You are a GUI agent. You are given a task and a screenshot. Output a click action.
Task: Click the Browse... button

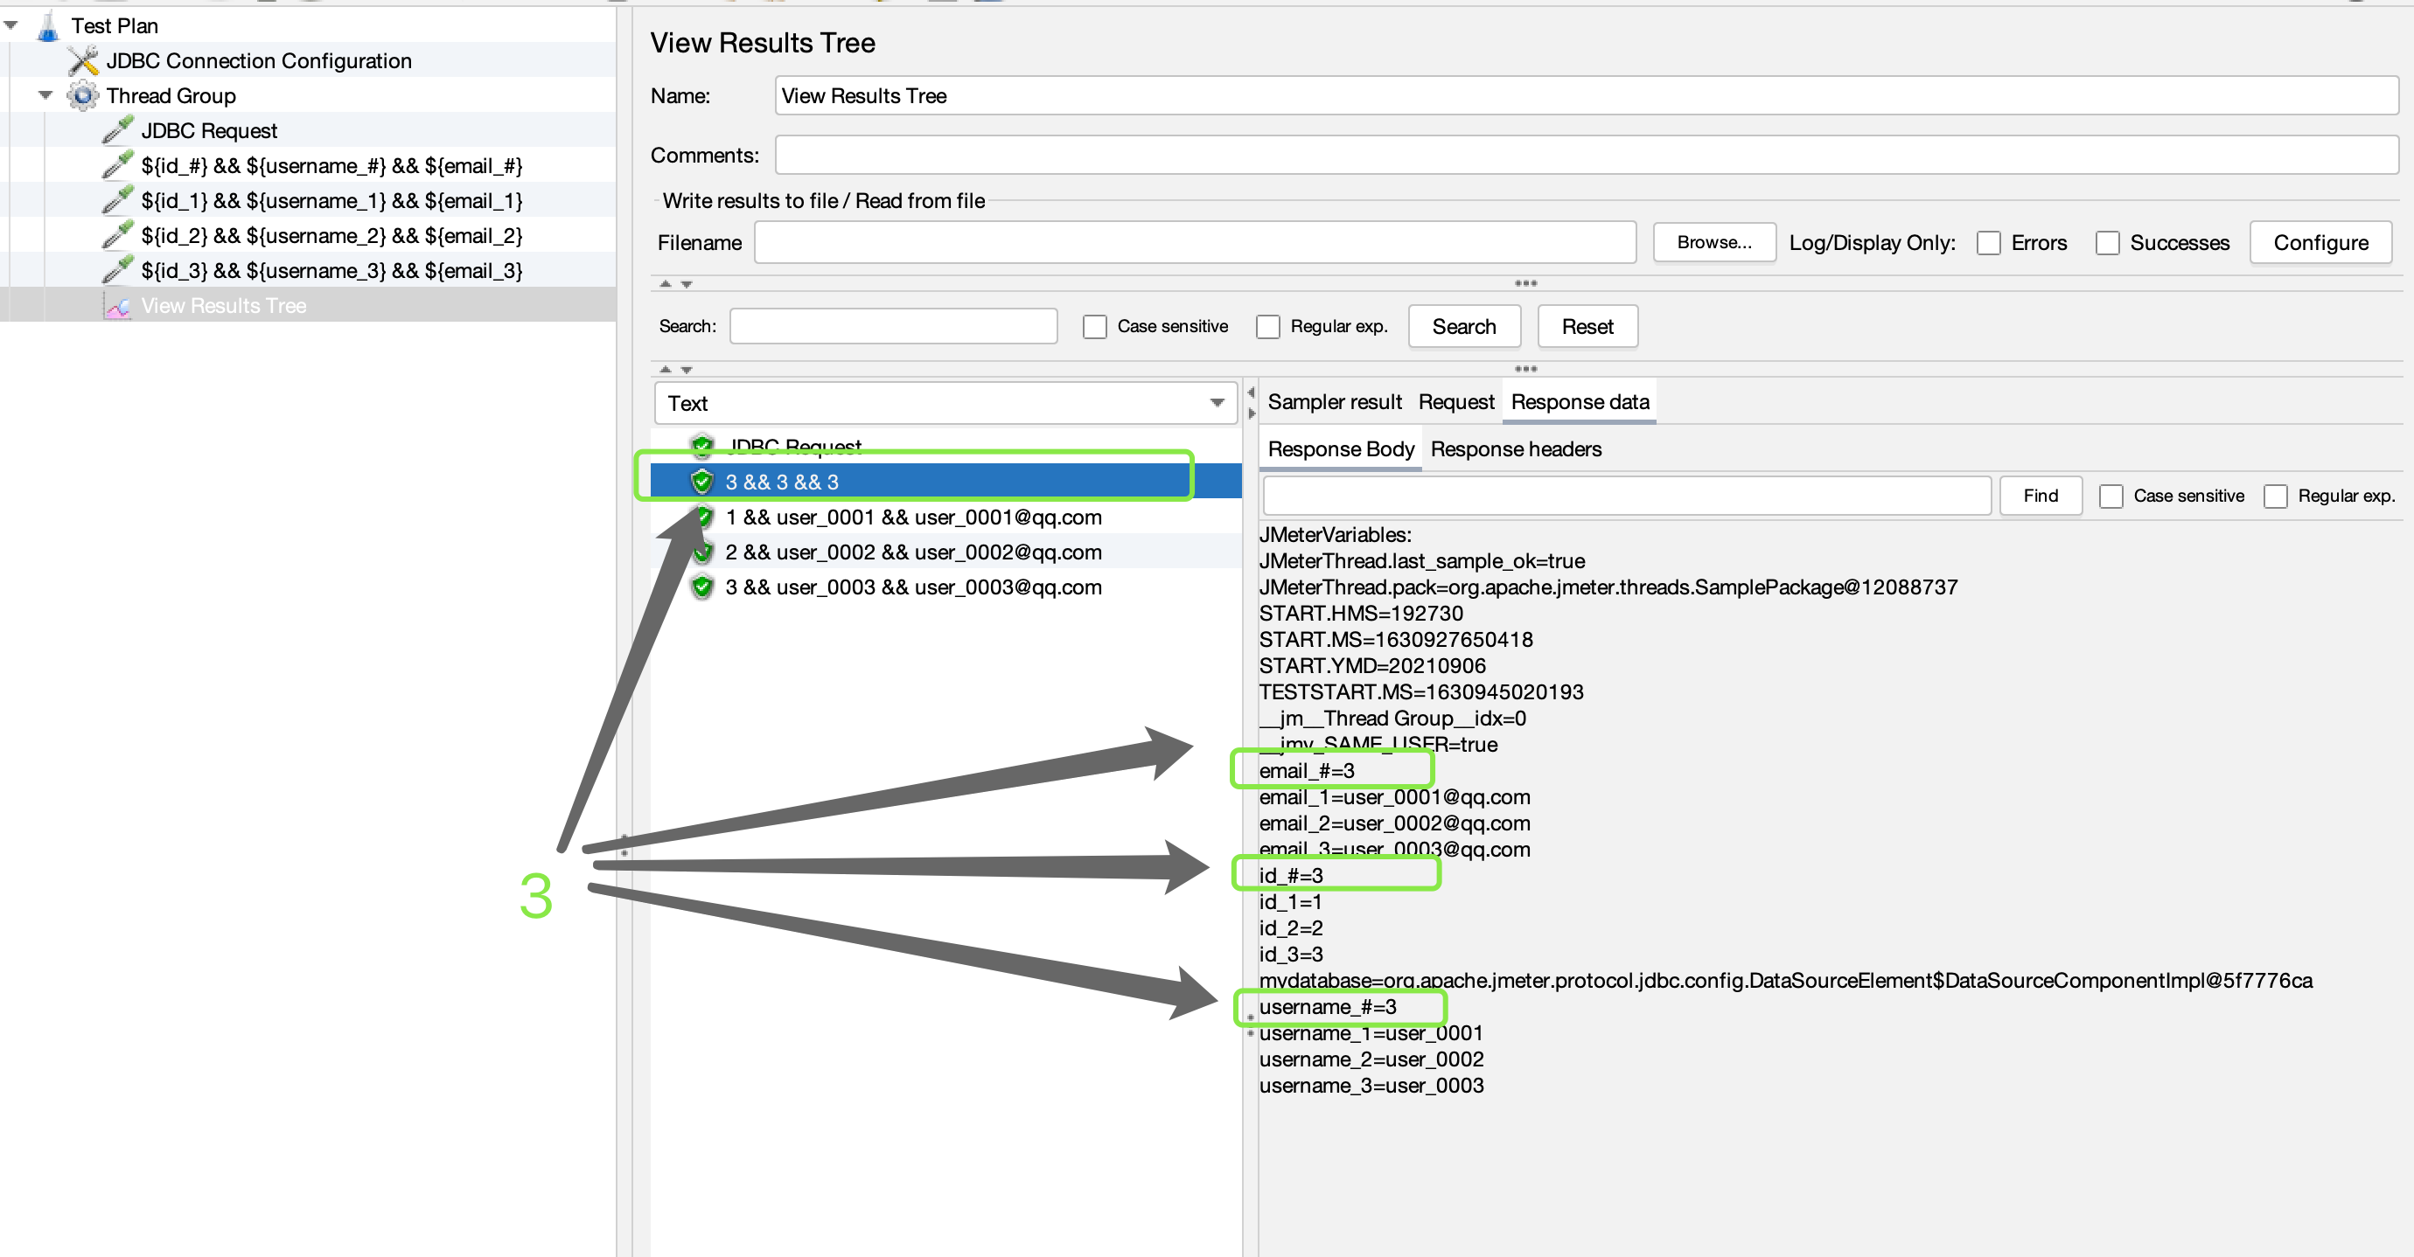click(1713, 243)
